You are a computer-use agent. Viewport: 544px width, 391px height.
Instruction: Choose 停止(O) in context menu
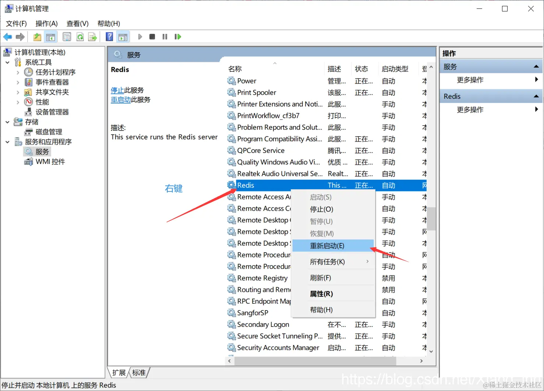pos(333,209)
